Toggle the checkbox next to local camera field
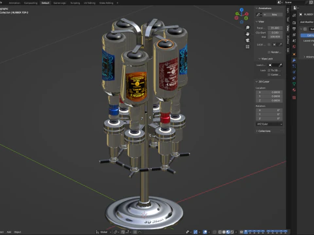 (x=269, y=44)
